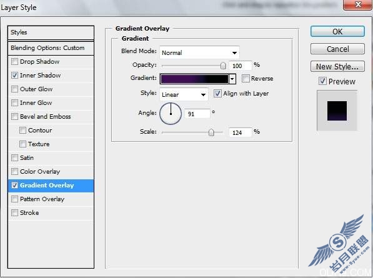Click the New Style... button
This screenshot has width=373, height=278.
point(337,66)
